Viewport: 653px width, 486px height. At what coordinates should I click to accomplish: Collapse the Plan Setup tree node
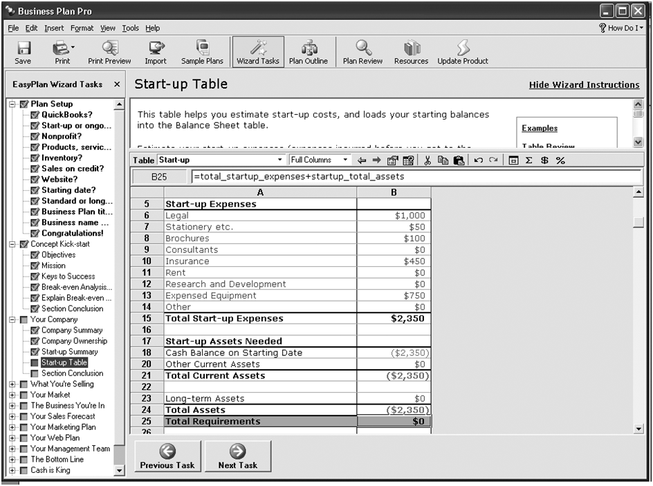point(12,104)
